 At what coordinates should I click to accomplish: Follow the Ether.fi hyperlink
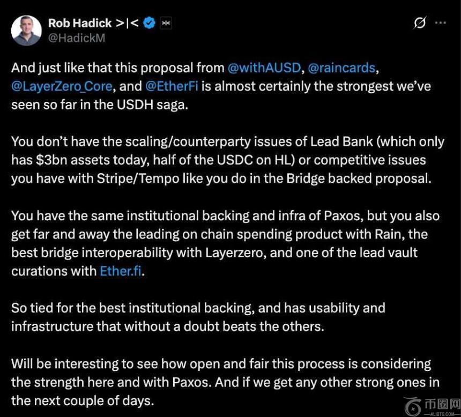click(120, 271)
